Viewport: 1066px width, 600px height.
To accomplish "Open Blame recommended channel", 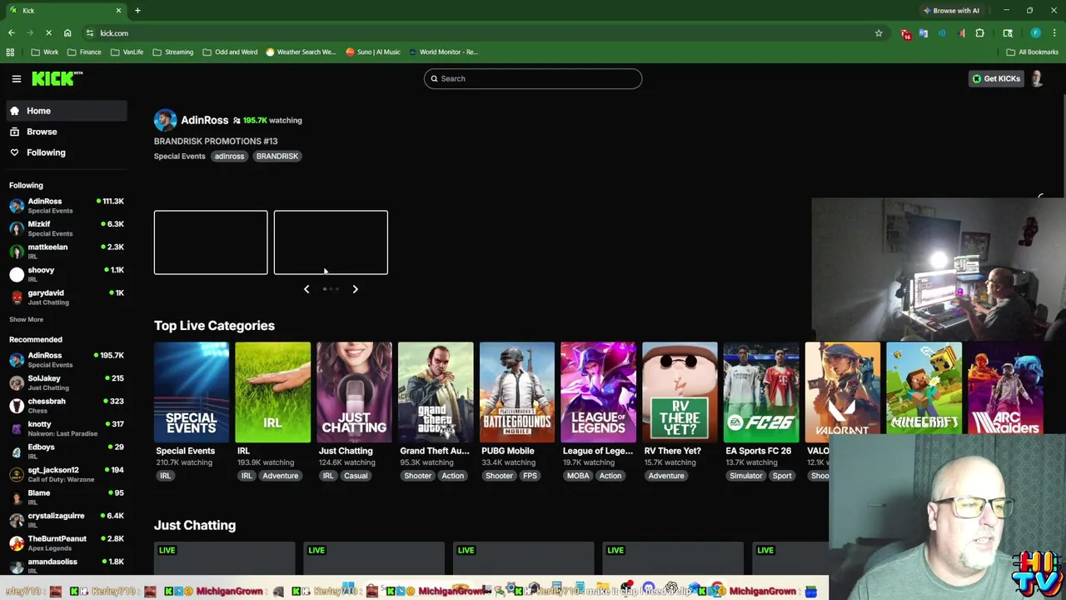I will click(x=67, y=497).
